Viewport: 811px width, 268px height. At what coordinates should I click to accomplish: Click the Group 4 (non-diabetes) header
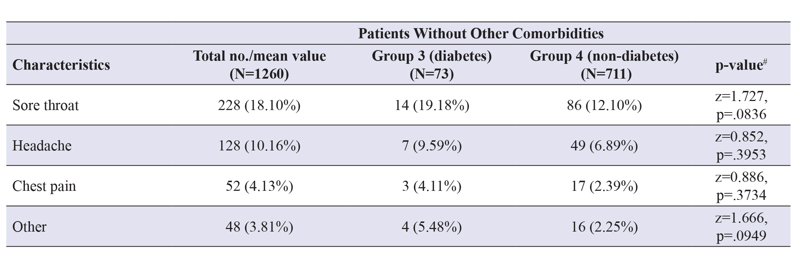[604, 65]
